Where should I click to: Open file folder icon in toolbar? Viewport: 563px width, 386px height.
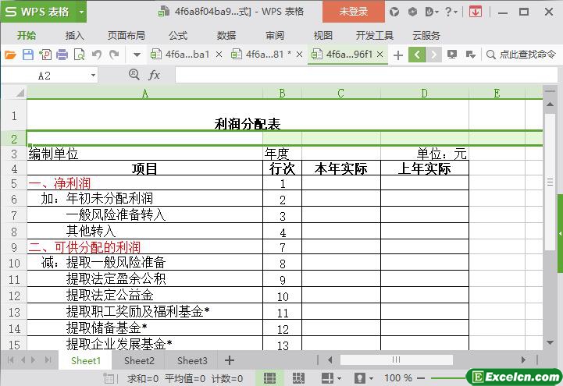10,55
